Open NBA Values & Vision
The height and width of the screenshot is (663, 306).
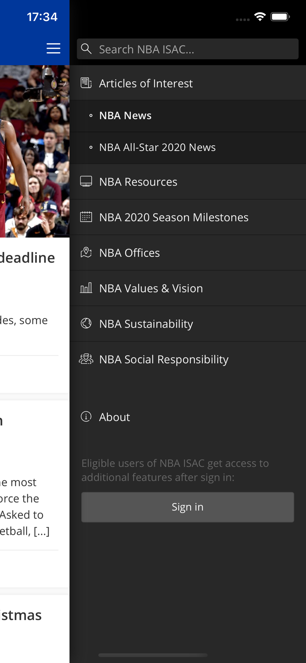[x=188, y=288]
